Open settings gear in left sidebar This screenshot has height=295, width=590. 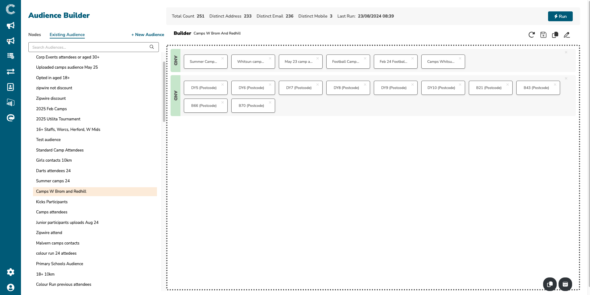10,272
